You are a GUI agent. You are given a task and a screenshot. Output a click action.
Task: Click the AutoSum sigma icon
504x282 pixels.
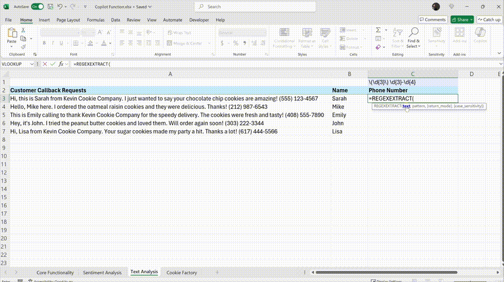pos(378,30)
